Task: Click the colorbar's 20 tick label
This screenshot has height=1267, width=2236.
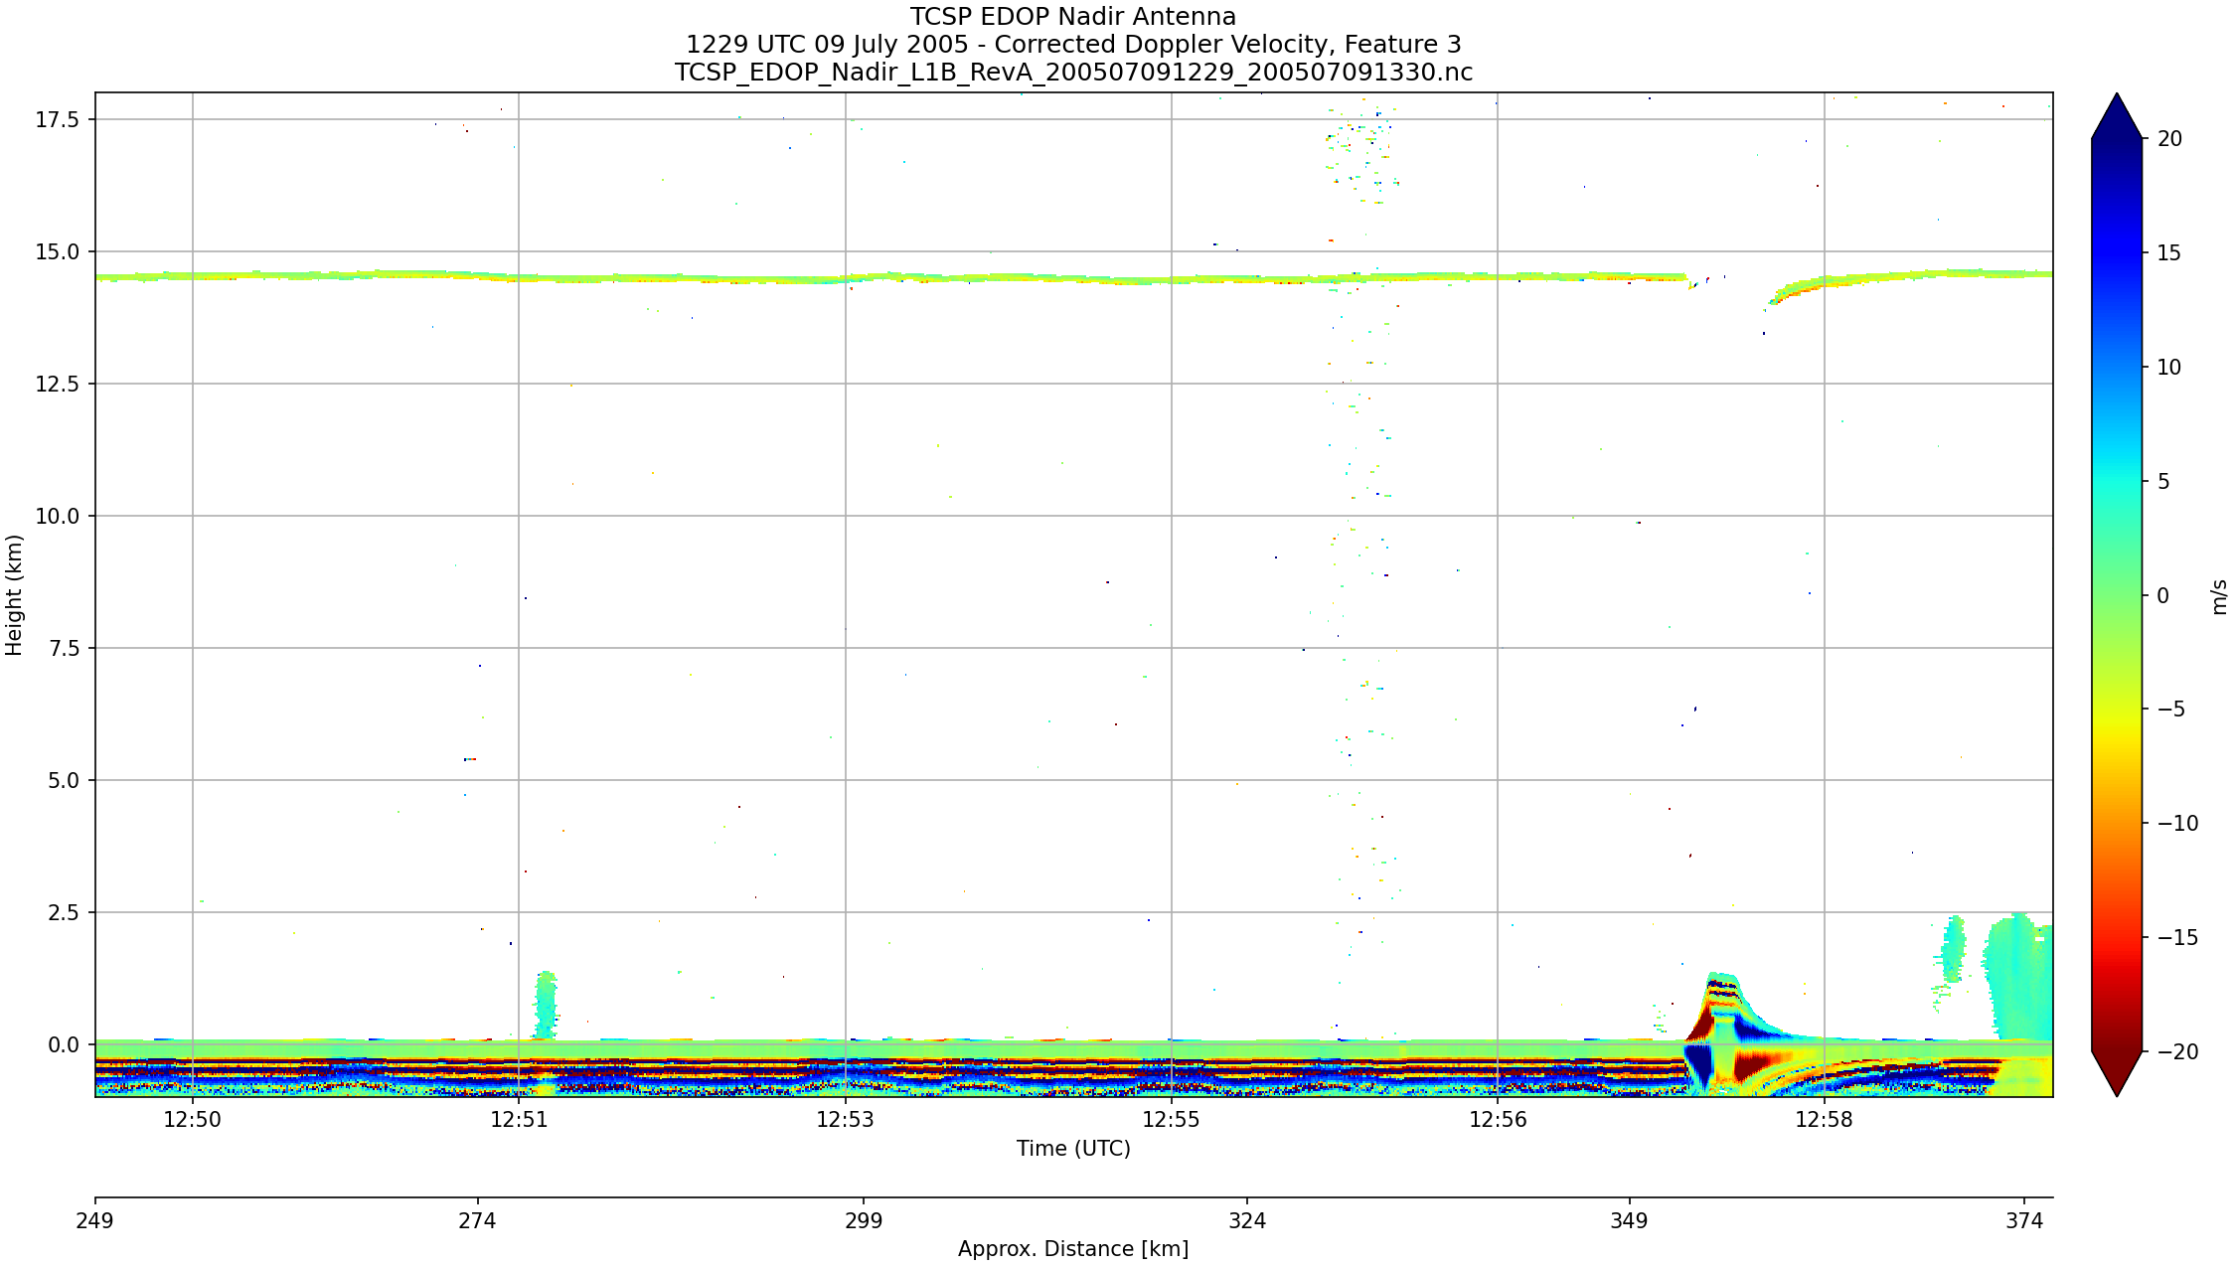Action: pyautogui.click(x=2170, y=139)
